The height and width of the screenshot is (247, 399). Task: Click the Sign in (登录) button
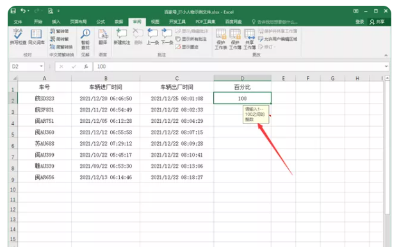tap(359, 22)
